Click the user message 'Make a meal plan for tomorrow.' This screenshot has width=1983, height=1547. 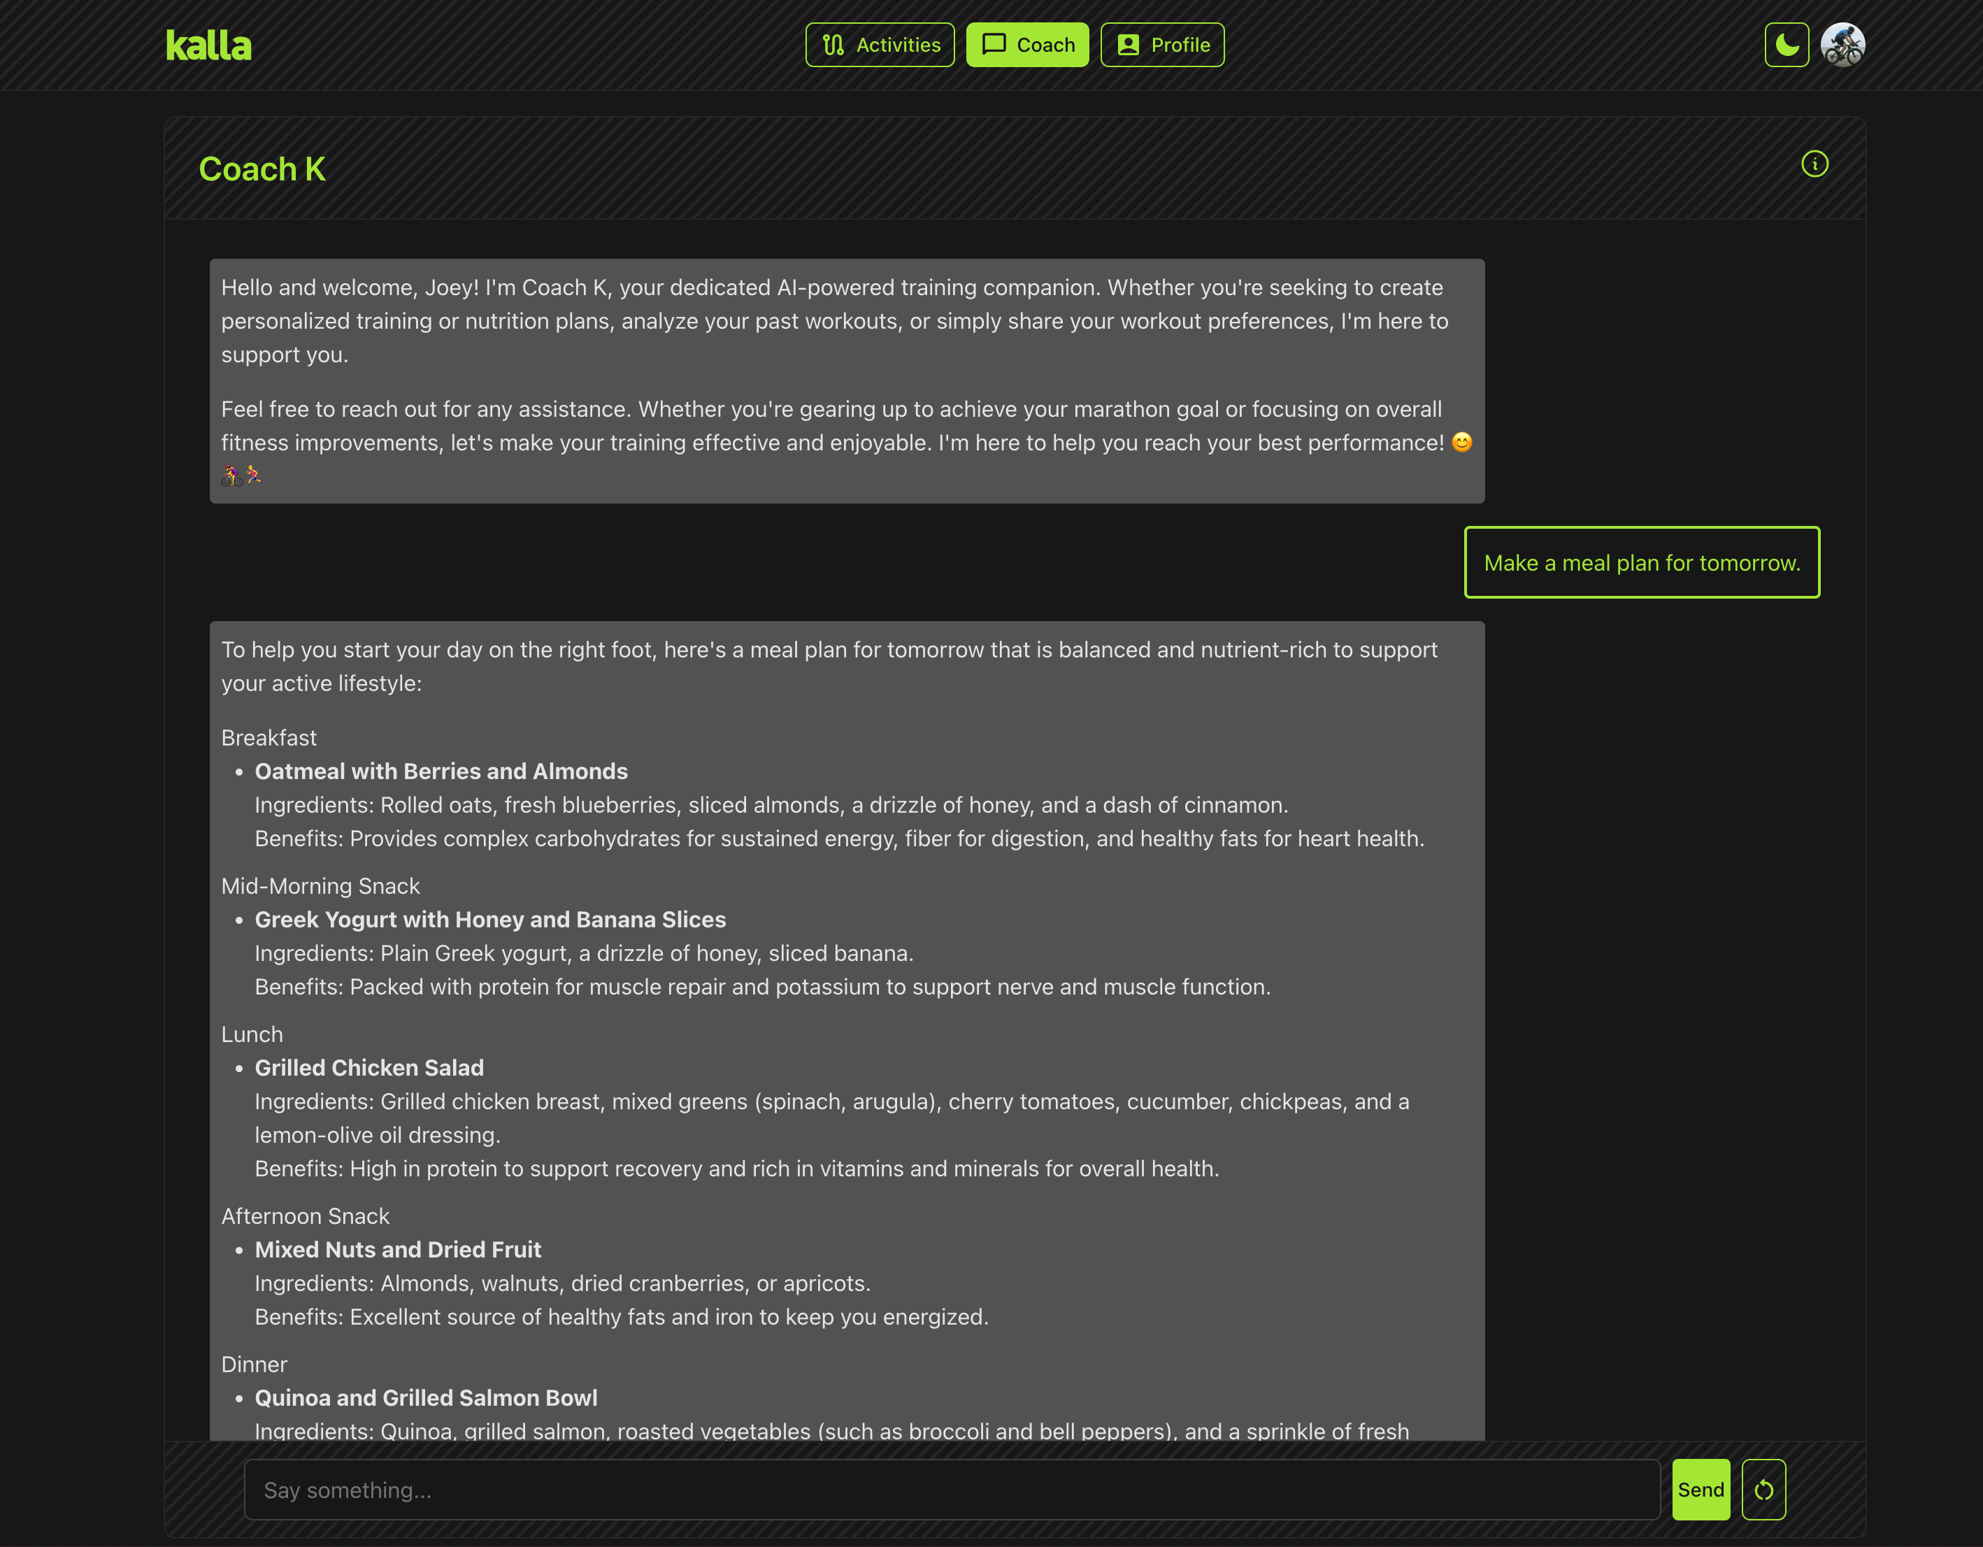click(x=1642, y=562)
